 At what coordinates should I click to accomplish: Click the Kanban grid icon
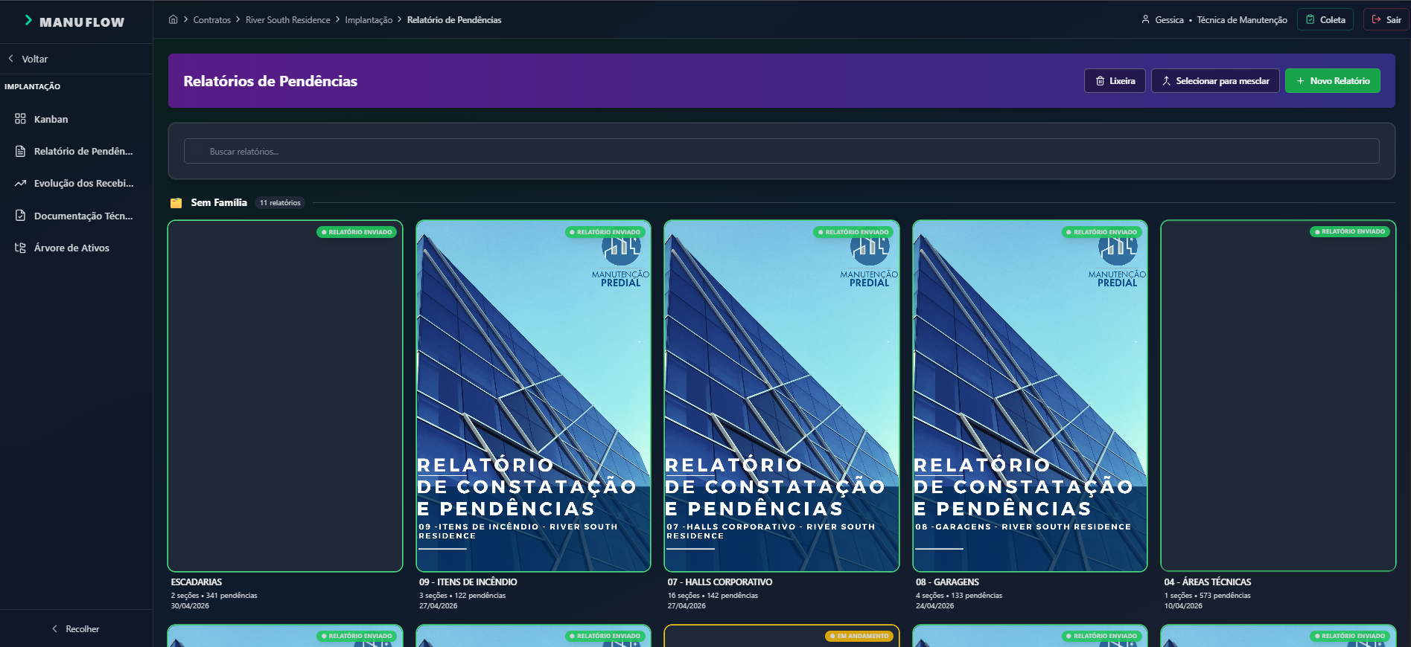(x=20, y=119)
